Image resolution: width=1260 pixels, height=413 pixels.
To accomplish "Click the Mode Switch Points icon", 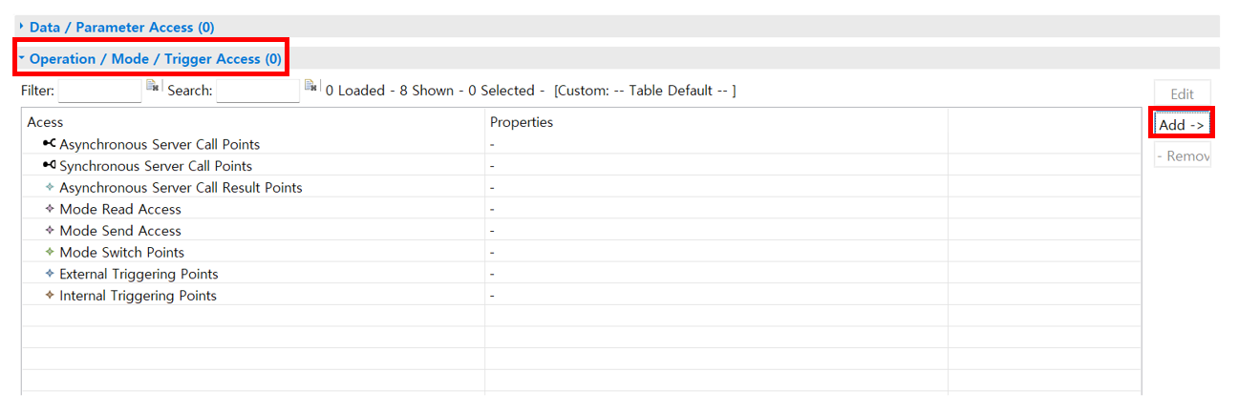I will tap(50, 252).
